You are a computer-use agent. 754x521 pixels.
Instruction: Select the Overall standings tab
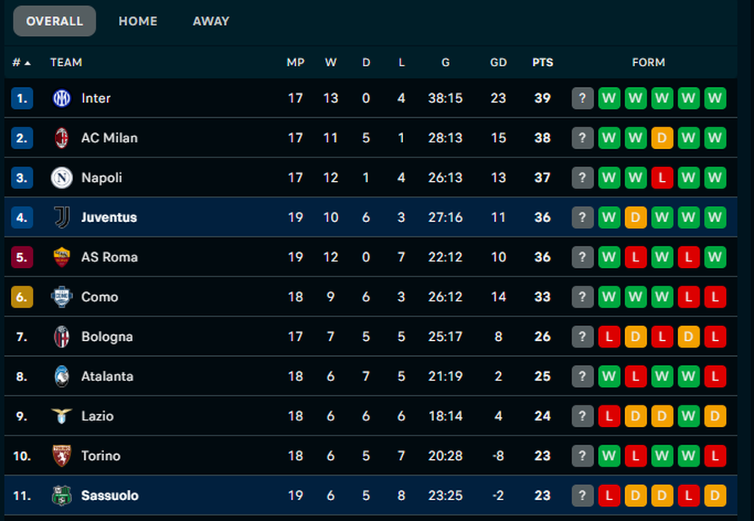coord(54,21)
